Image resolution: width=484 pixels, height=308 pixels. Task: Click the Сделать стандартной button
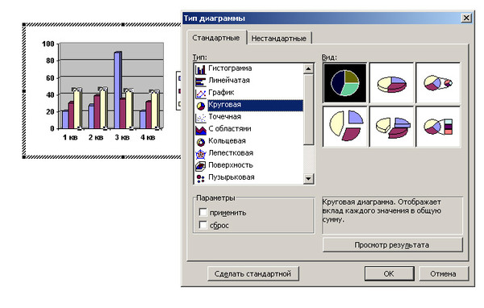click(x=252, y=274)
